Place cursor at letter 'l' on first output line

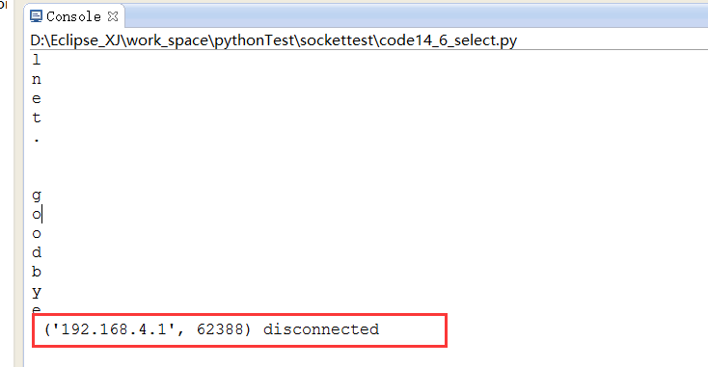click(x=37, y=60)
